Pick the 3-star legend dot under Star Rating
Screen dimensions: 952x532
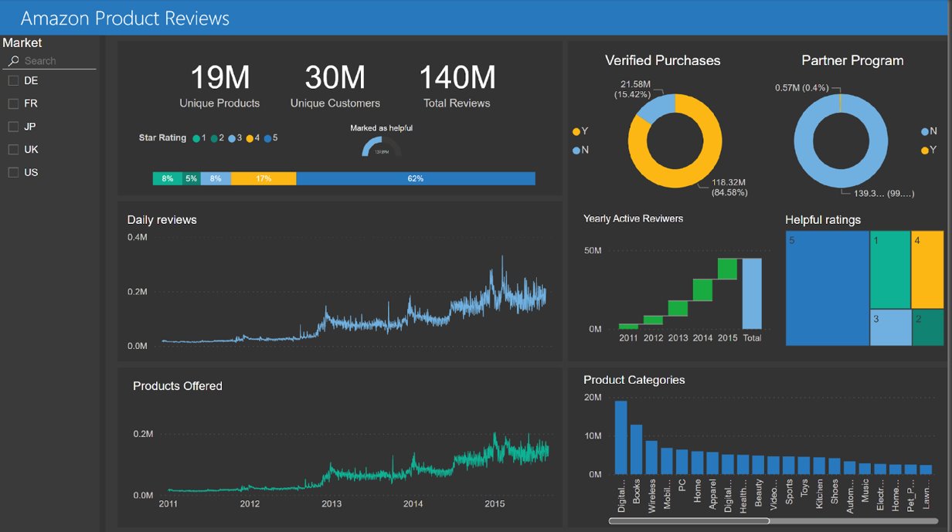[x=232, y=138]
